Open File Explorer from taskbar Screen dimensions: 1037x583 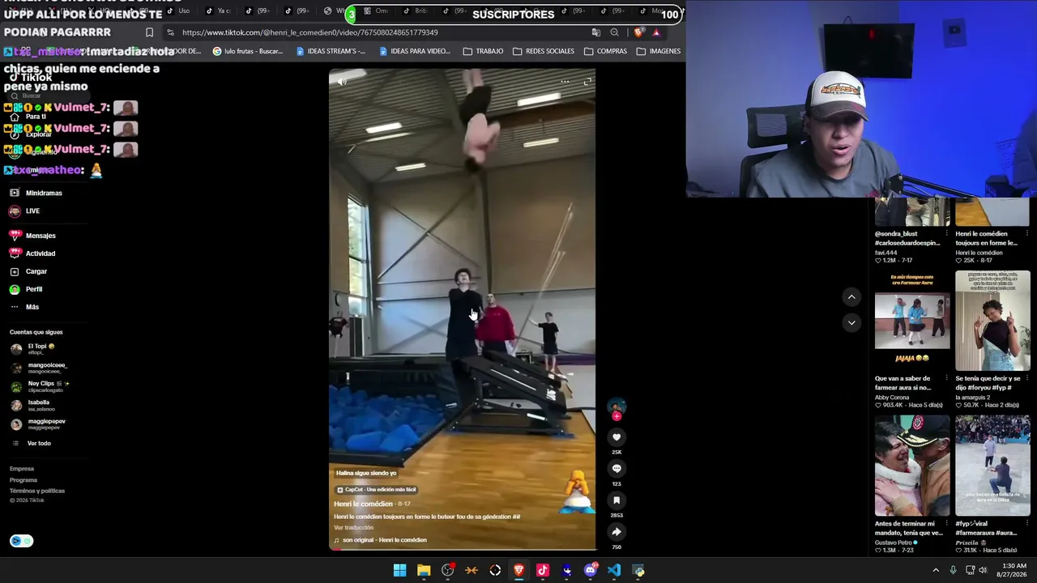click(x=424, y=571)
